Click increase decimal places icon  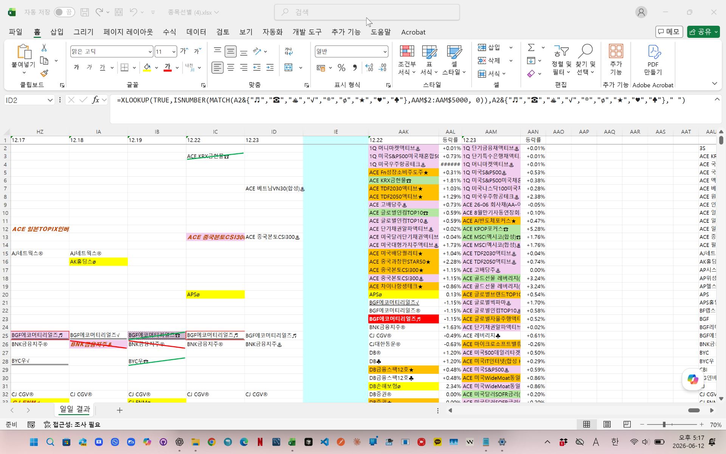click(369, 68)
